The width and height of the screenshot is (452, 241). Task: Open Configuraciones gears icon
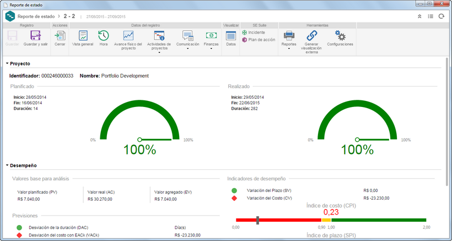340,36
